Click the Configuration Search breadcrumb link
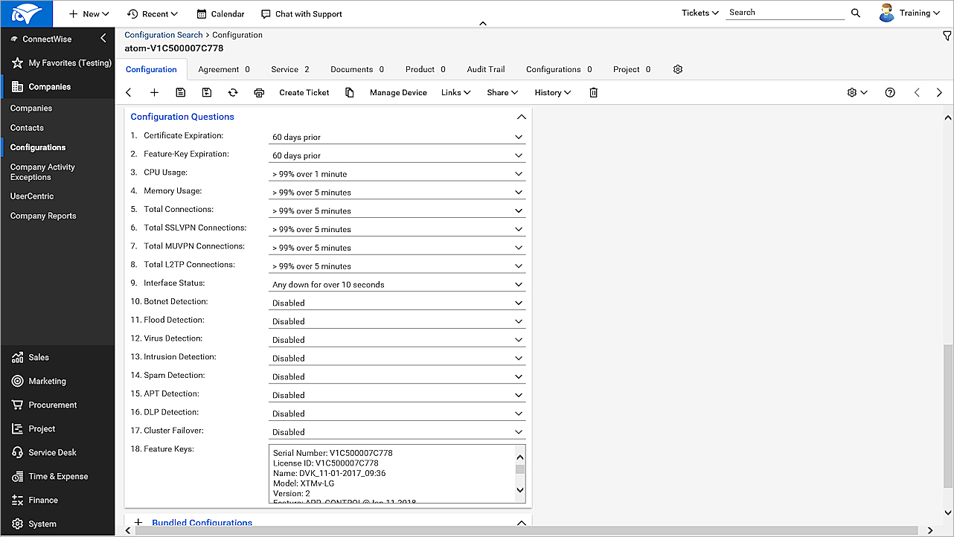The image size is (954, 537). [x=163, y=35]
